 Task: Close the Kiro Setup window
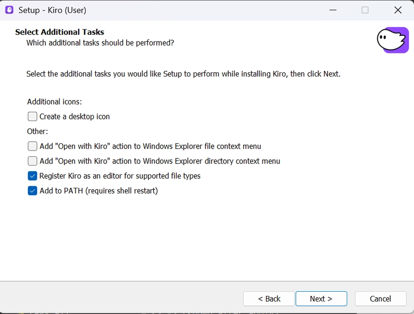tap(397, 10)
